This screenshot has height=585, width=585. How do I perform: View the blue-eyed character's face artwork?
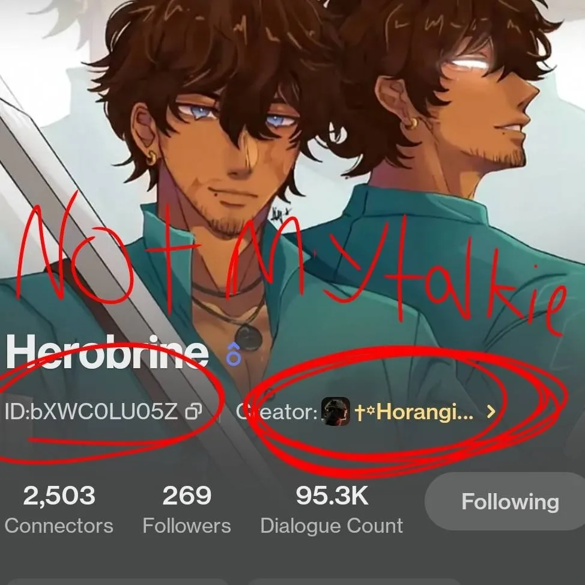click(230, 157)
